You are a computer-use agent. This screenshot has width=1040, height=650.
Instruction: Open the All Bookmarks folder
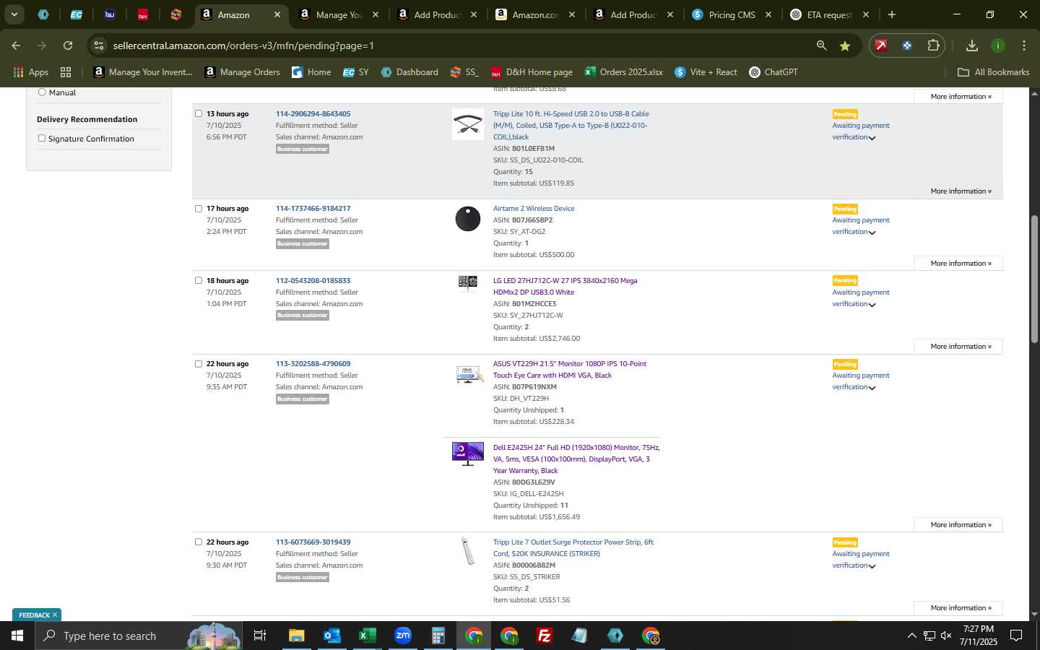coord(994,72)
